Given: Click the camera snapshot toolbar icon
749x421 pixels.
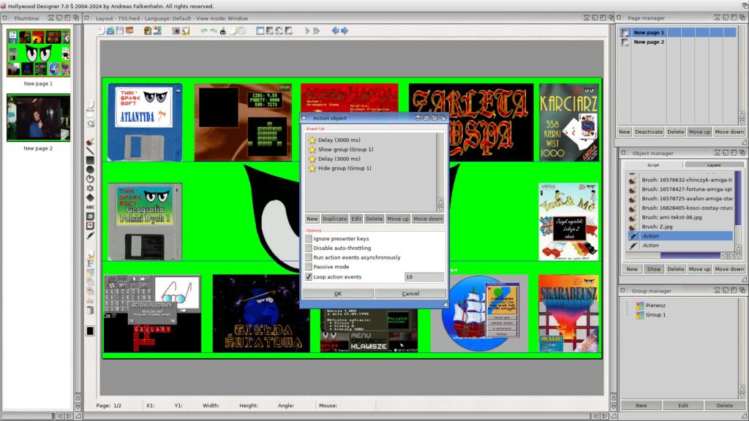Looking at the screenshot, I should point(176,31).
